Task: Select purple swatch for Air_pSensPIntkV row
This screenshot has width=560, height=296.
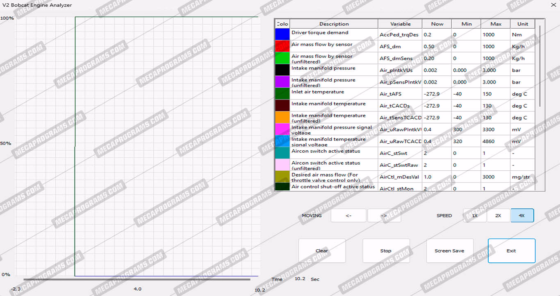Action: [x=282, y=82]
